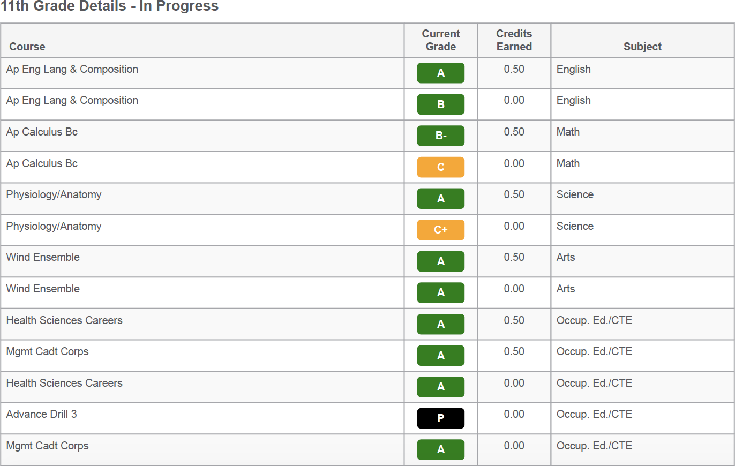Open the Advance Drill 3 course row
This screenshot has height=466, width=735.
point(367,418)
